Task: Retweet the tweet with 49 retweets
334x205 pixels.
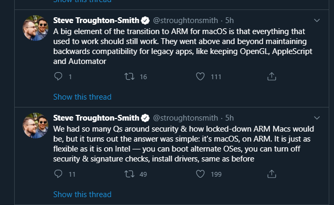Action: click(x=129, y=174)
